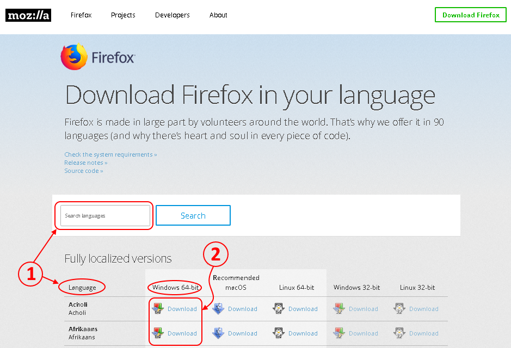Click the Linux 64-bit column header
The image size is (511, 348).
tap(297, 288)
